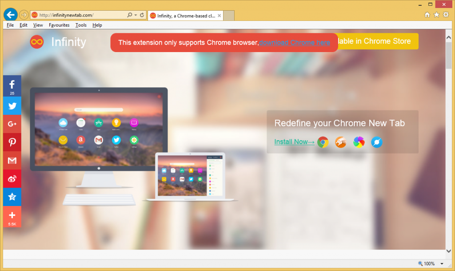455x271 pixels.
Task: Open the Edit menu
Action: pyautogui.click(x=23, y=25)
